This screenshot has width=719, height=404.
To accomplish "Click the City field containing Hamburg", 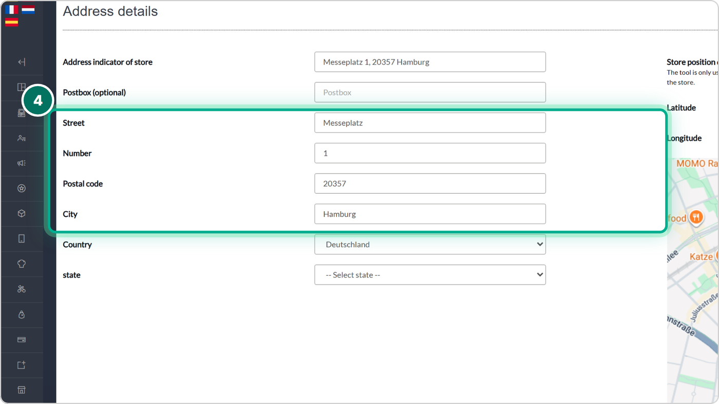I will pyautogui.click(x=430, y=214).
